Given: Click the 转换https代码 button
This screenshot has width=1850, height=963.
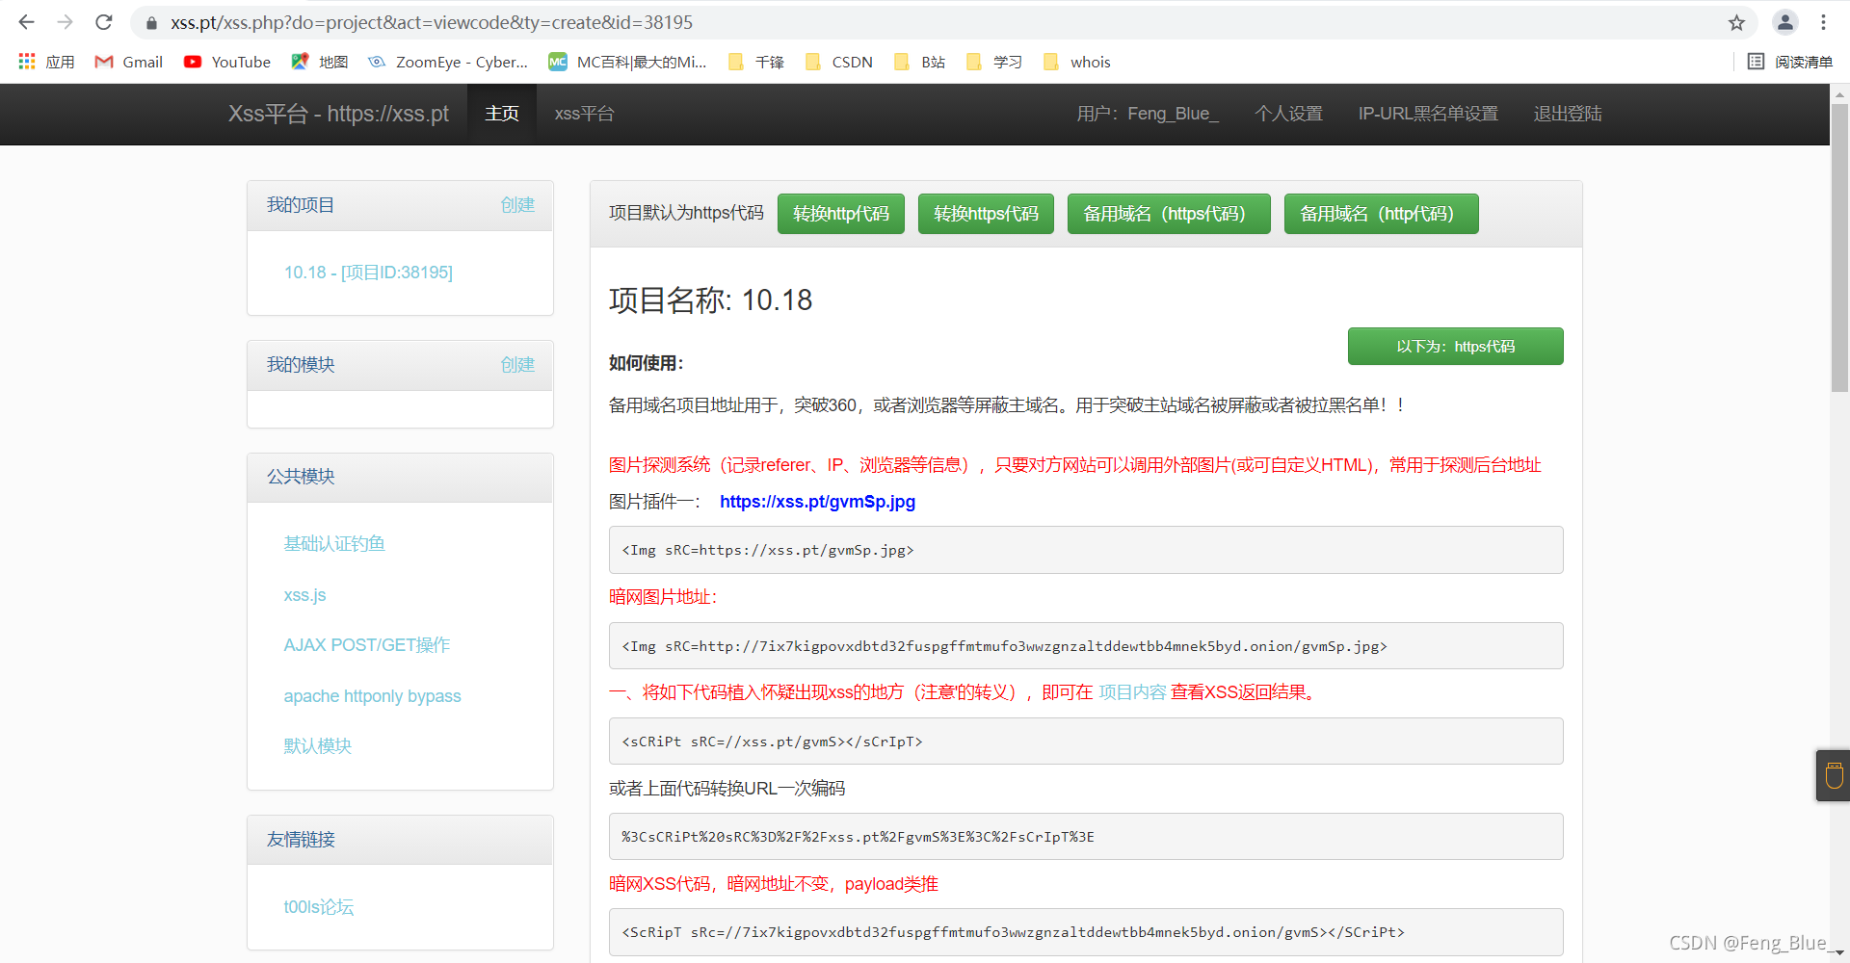Looking at the screenshot, I should coord(986,214).
